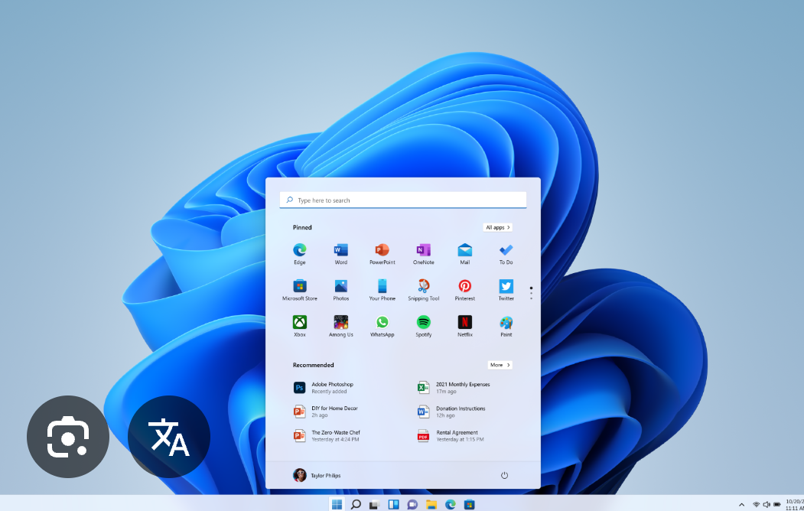Screen dimensions: 804x511
Task: Launch PowerPoint from the Start menu
Action: click(382, 253)
